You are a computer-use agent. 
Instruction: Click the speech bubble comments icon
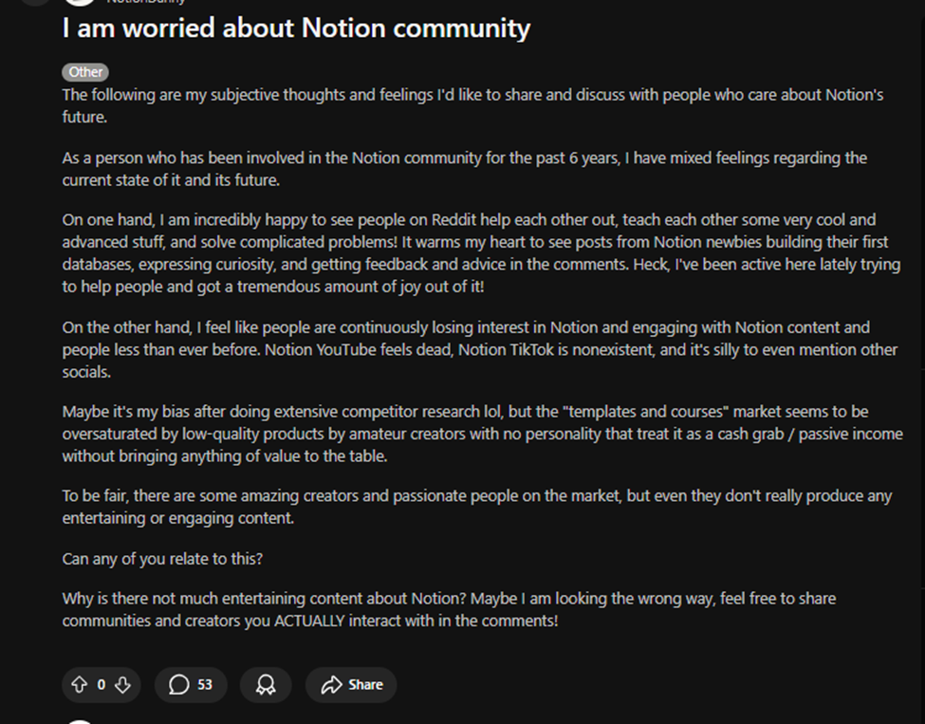click(x=178, y=684)
